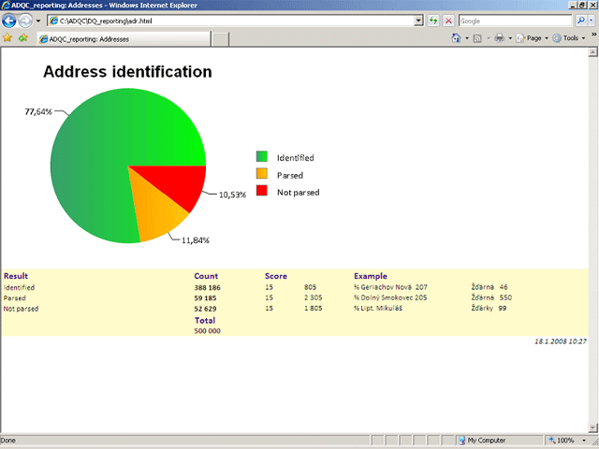Click the Total value 500 000
The width and height of the screenshot is (599, 449).
coord(207,330)
